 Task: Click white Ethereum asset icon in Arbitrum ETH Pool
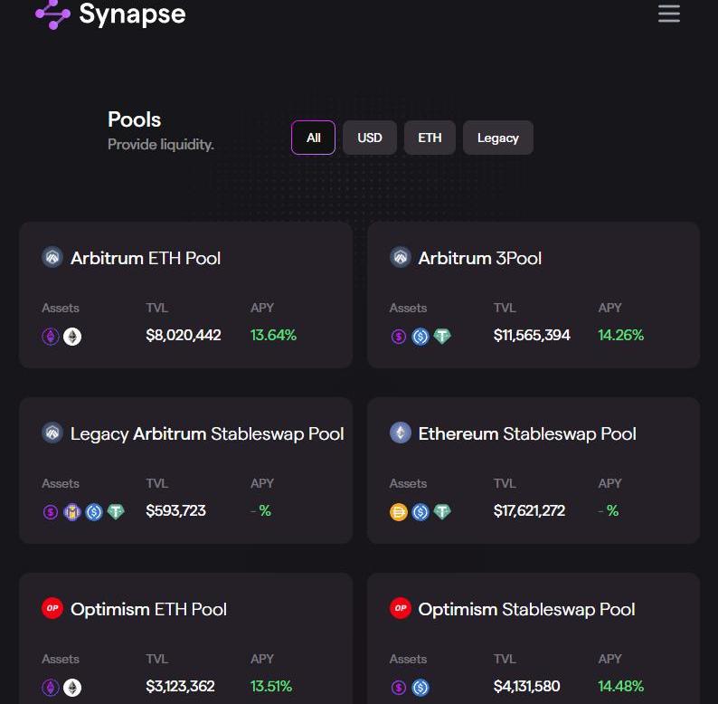click(72, 337)
